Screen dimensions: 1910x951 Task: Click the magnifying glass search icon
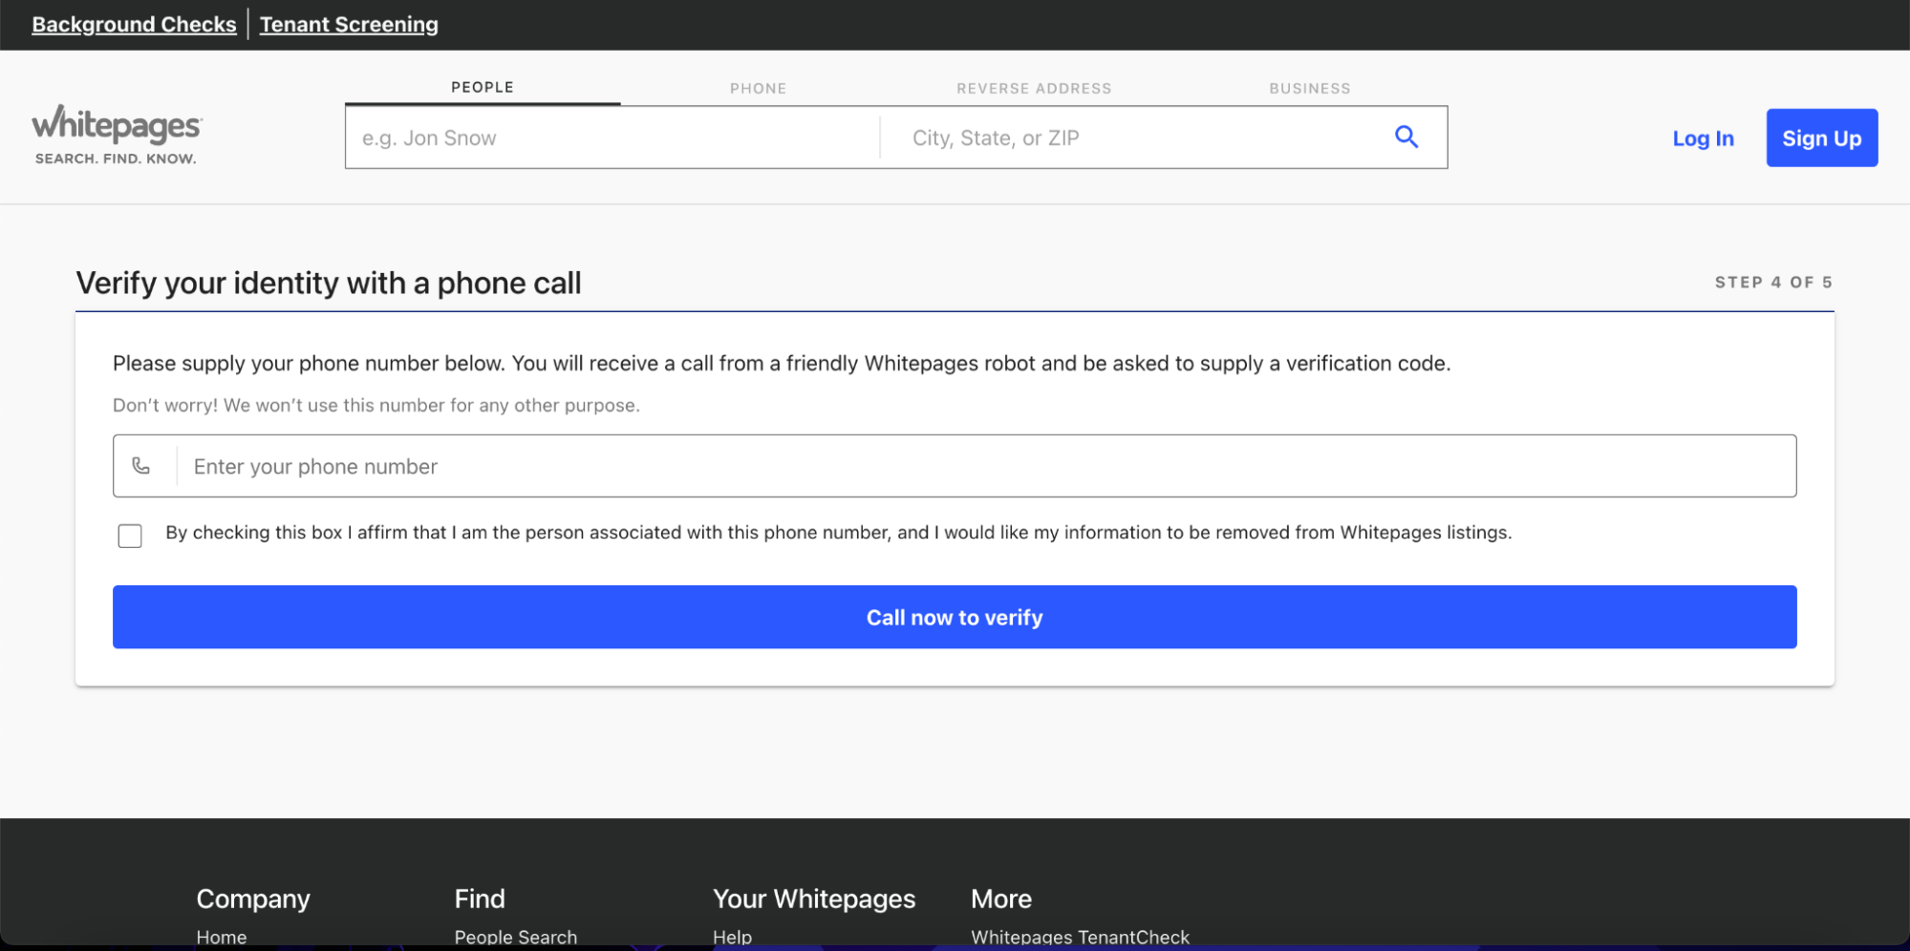click(x=1406, y=137)
